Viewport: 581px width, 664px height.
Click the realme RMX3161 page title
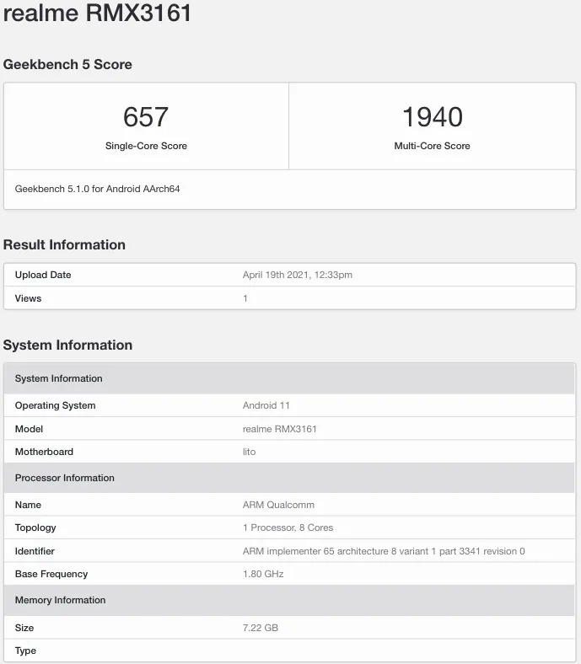[x=97, y=13]
